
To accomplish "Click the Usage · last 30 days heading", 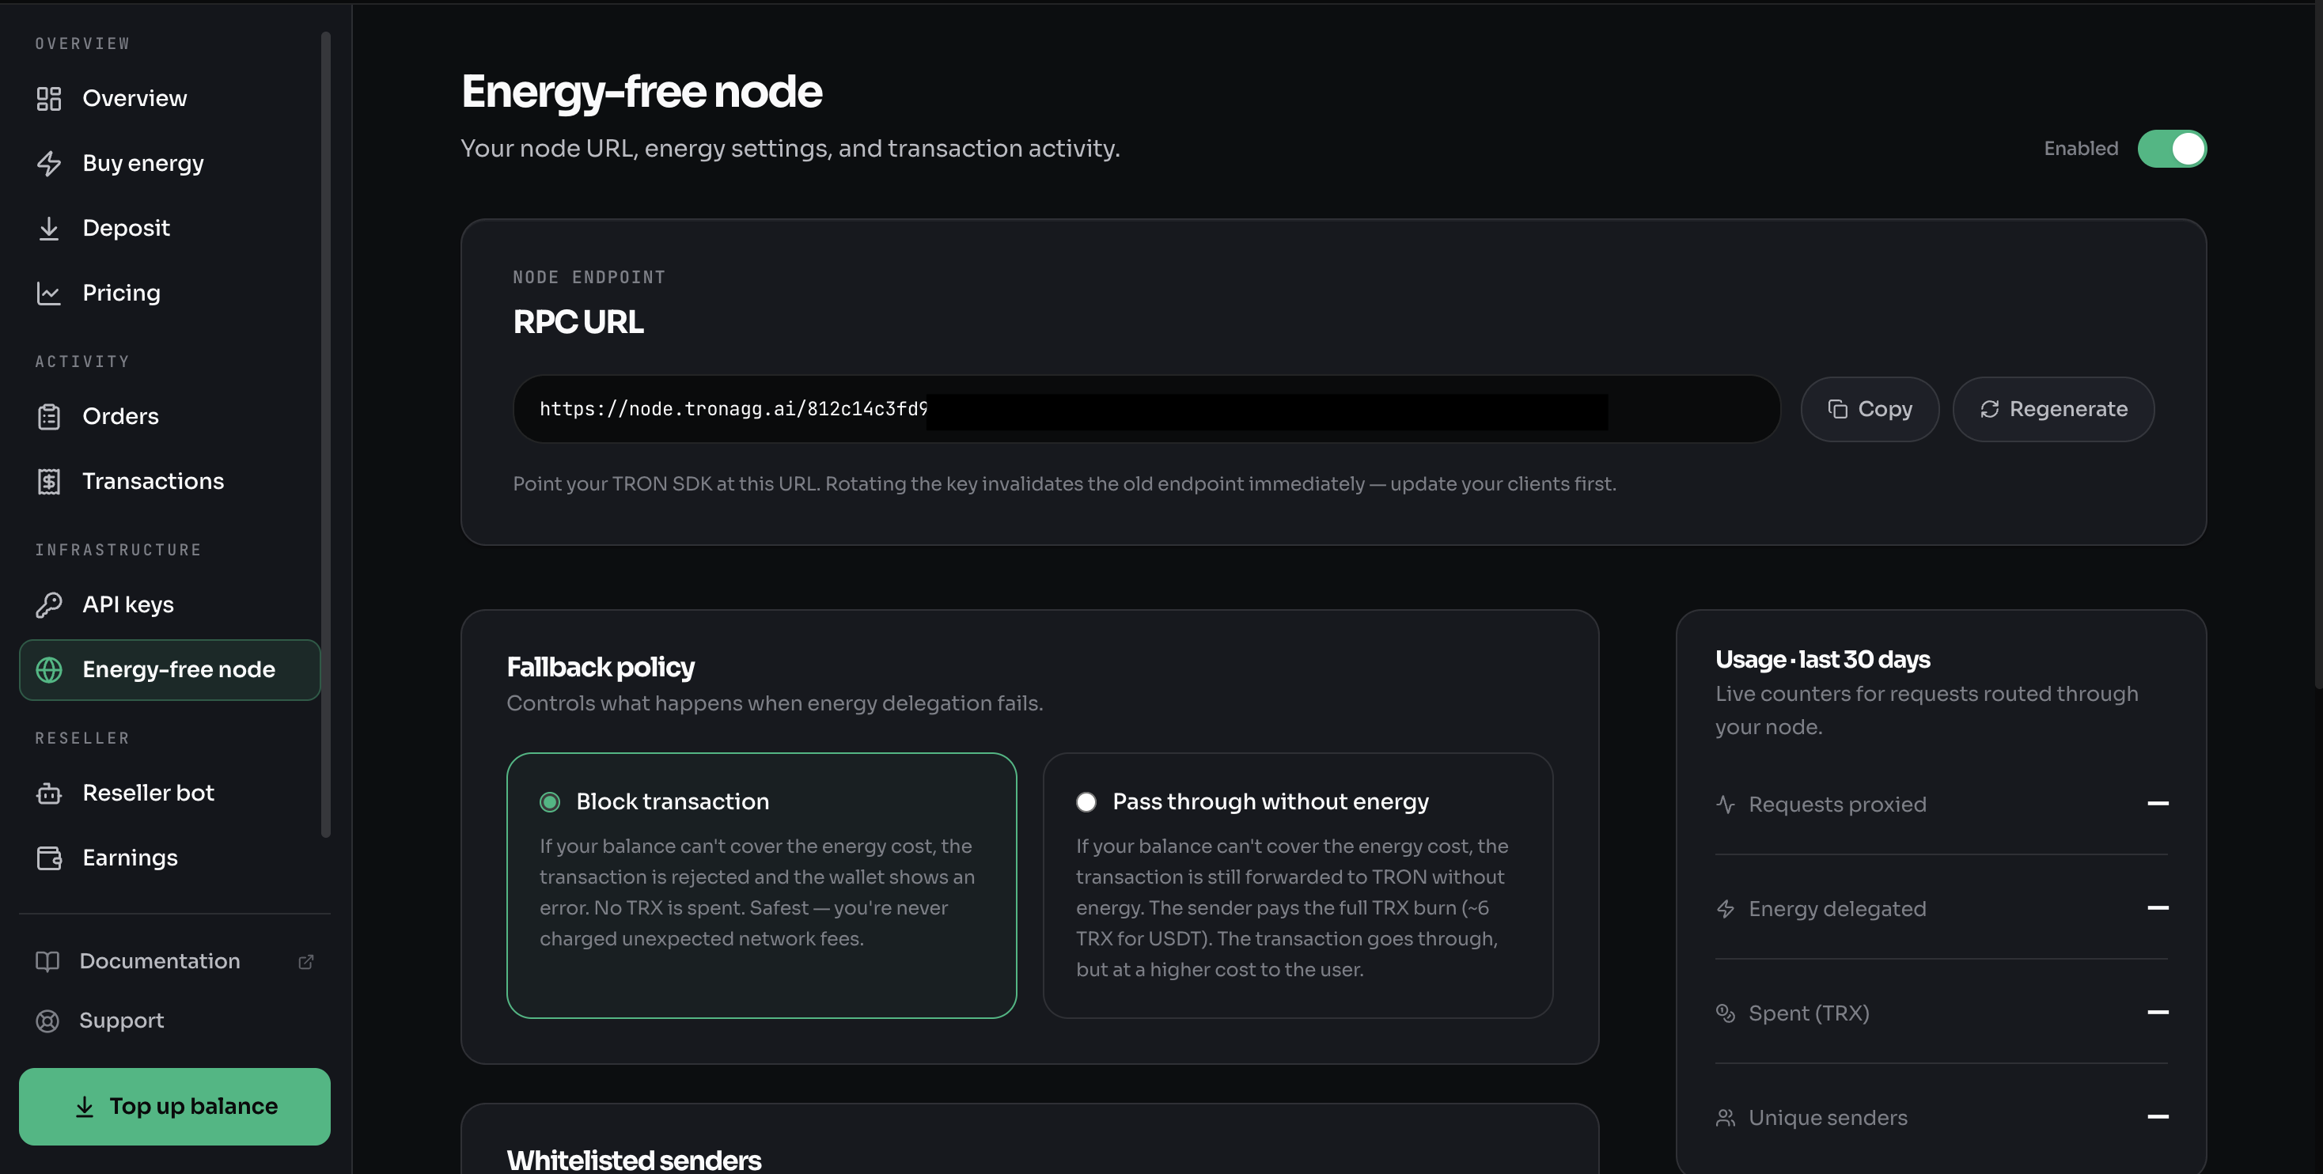I will tap(1822, 660).
